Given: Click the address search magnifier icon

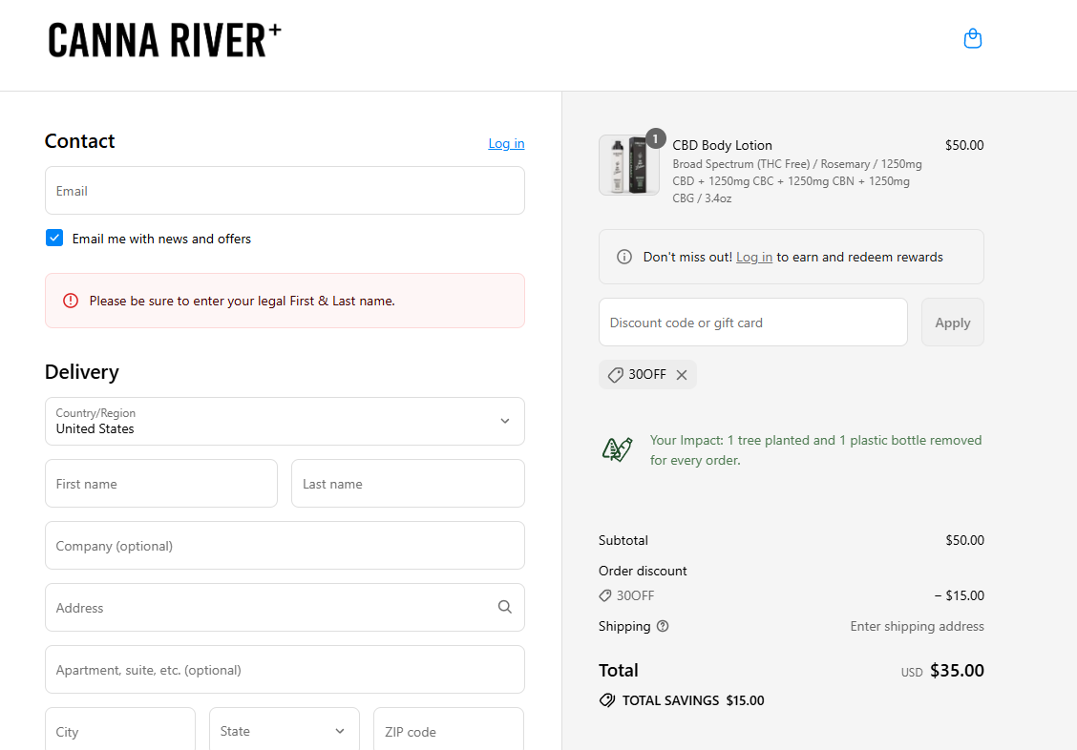Looking at the screenshot, I should (x=505, y=607).
